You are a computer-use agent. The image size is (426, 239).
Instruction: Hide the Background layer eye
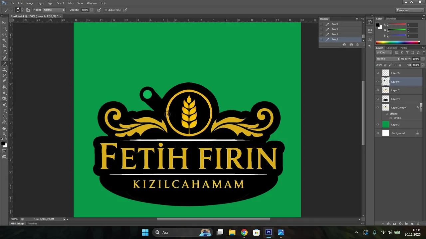378,133
